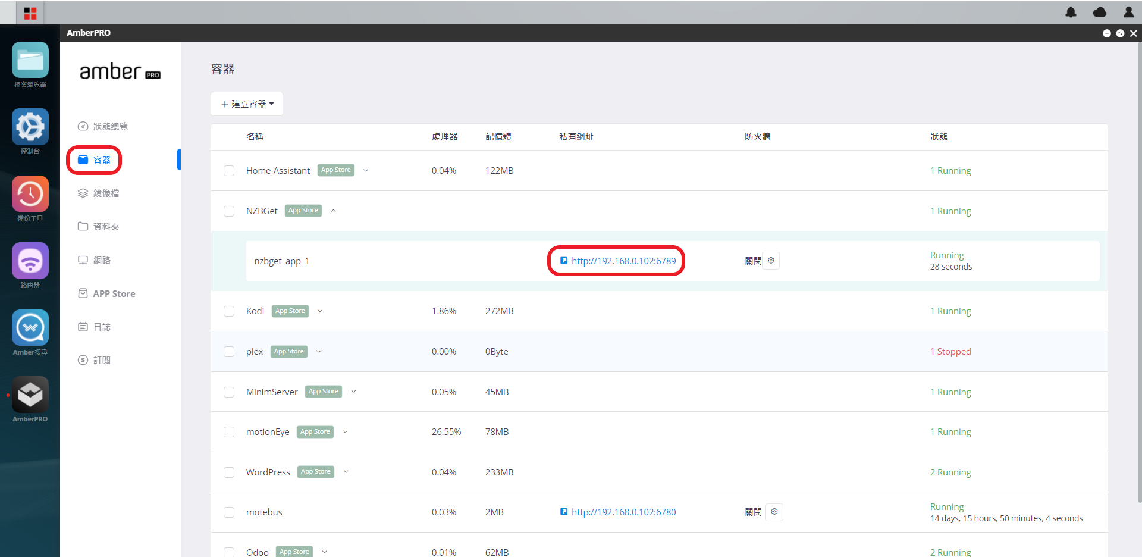
Task: Expand the Home-Assistant container row
Action: (x=366, y=171)
